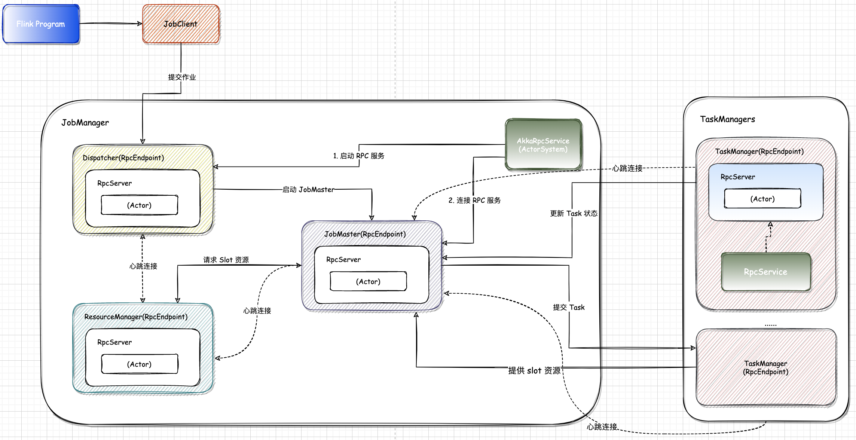Select the (Actor) box inside Dispatcher
Screen dimensions: 856x440
tap(140, 205)
